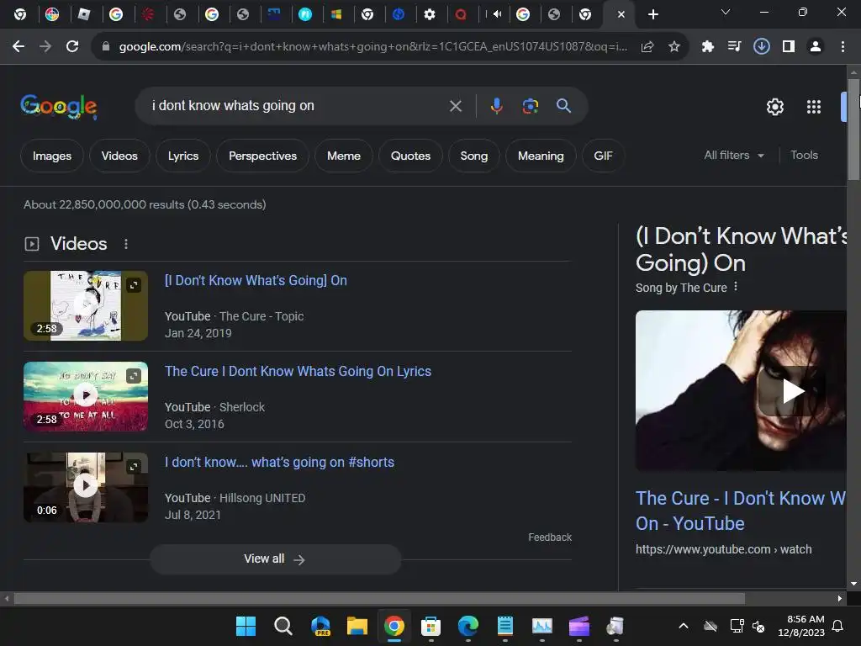Click the vertical scrollbar down arrow
Screen dimensions: 861x646
coord(853,584)
